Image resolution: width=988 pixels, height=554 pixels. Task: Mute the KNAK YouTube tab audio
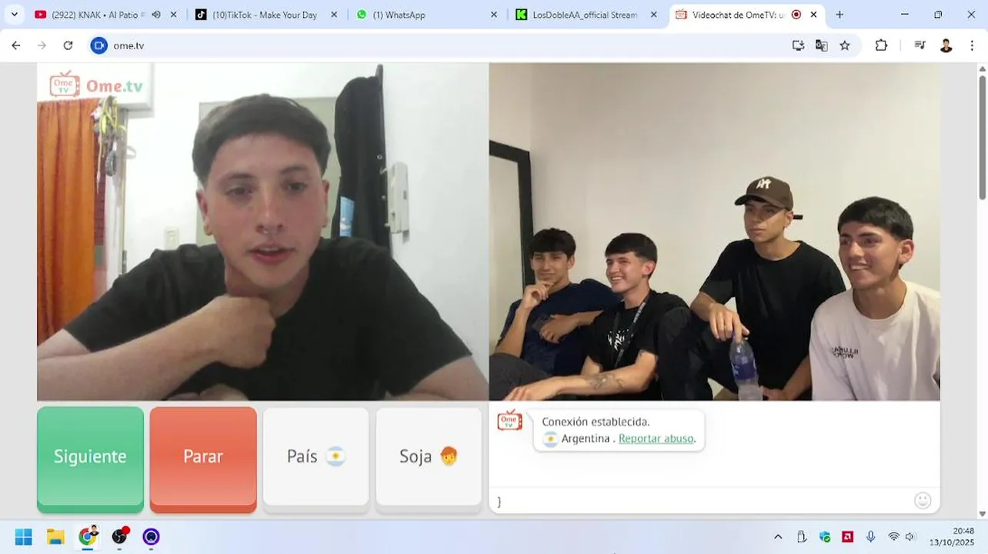tap(156, 15)
